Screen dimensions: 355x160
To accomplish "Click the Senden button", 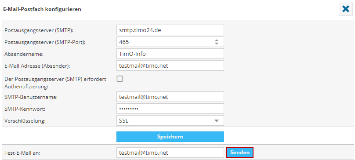I will tap(240, 153).
